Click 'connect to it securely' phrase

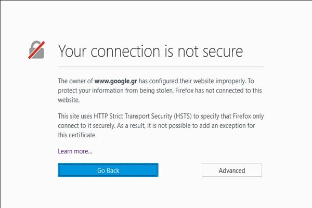click(x=86, y=126)
